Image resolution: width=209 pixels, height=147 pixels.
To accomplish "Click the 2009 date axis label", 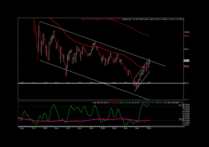I will tap(103, 128).
